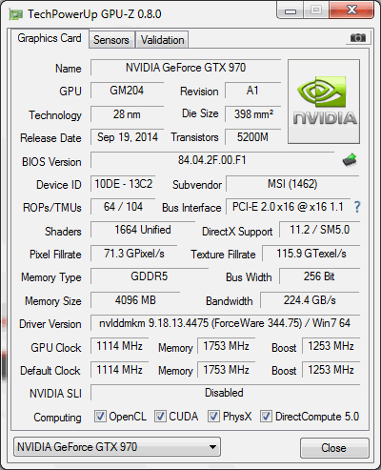Click the Driver Version label
The width and height of the screenshot is (381, 470).
(50, 324)
